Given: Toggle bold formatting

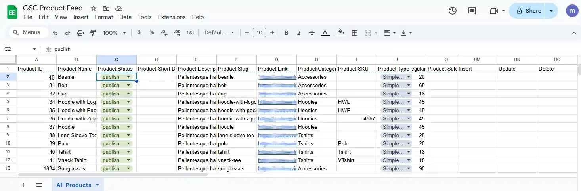Looking at the screenshot, I should tap(287, 33).
